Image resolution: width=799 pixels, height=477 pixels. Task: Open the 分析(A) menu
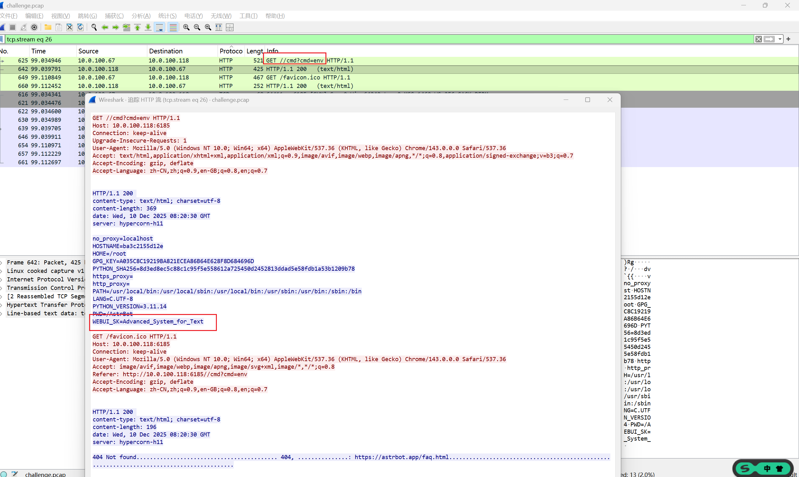(x=141, y=16)
